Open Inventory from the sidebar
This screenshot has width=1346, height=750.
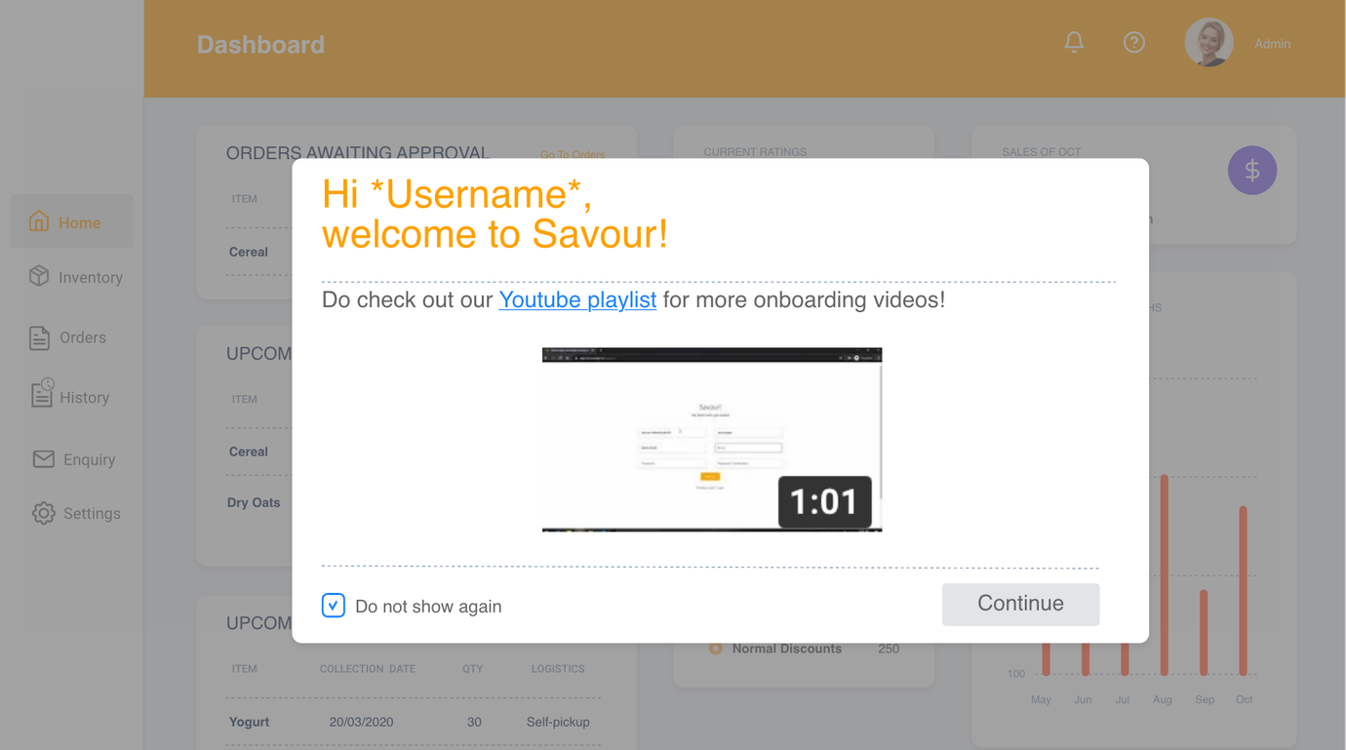(x=76, y=277)
